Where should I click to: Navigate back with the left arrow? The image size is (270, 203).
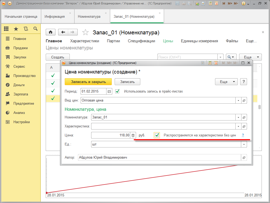point(63,32)
